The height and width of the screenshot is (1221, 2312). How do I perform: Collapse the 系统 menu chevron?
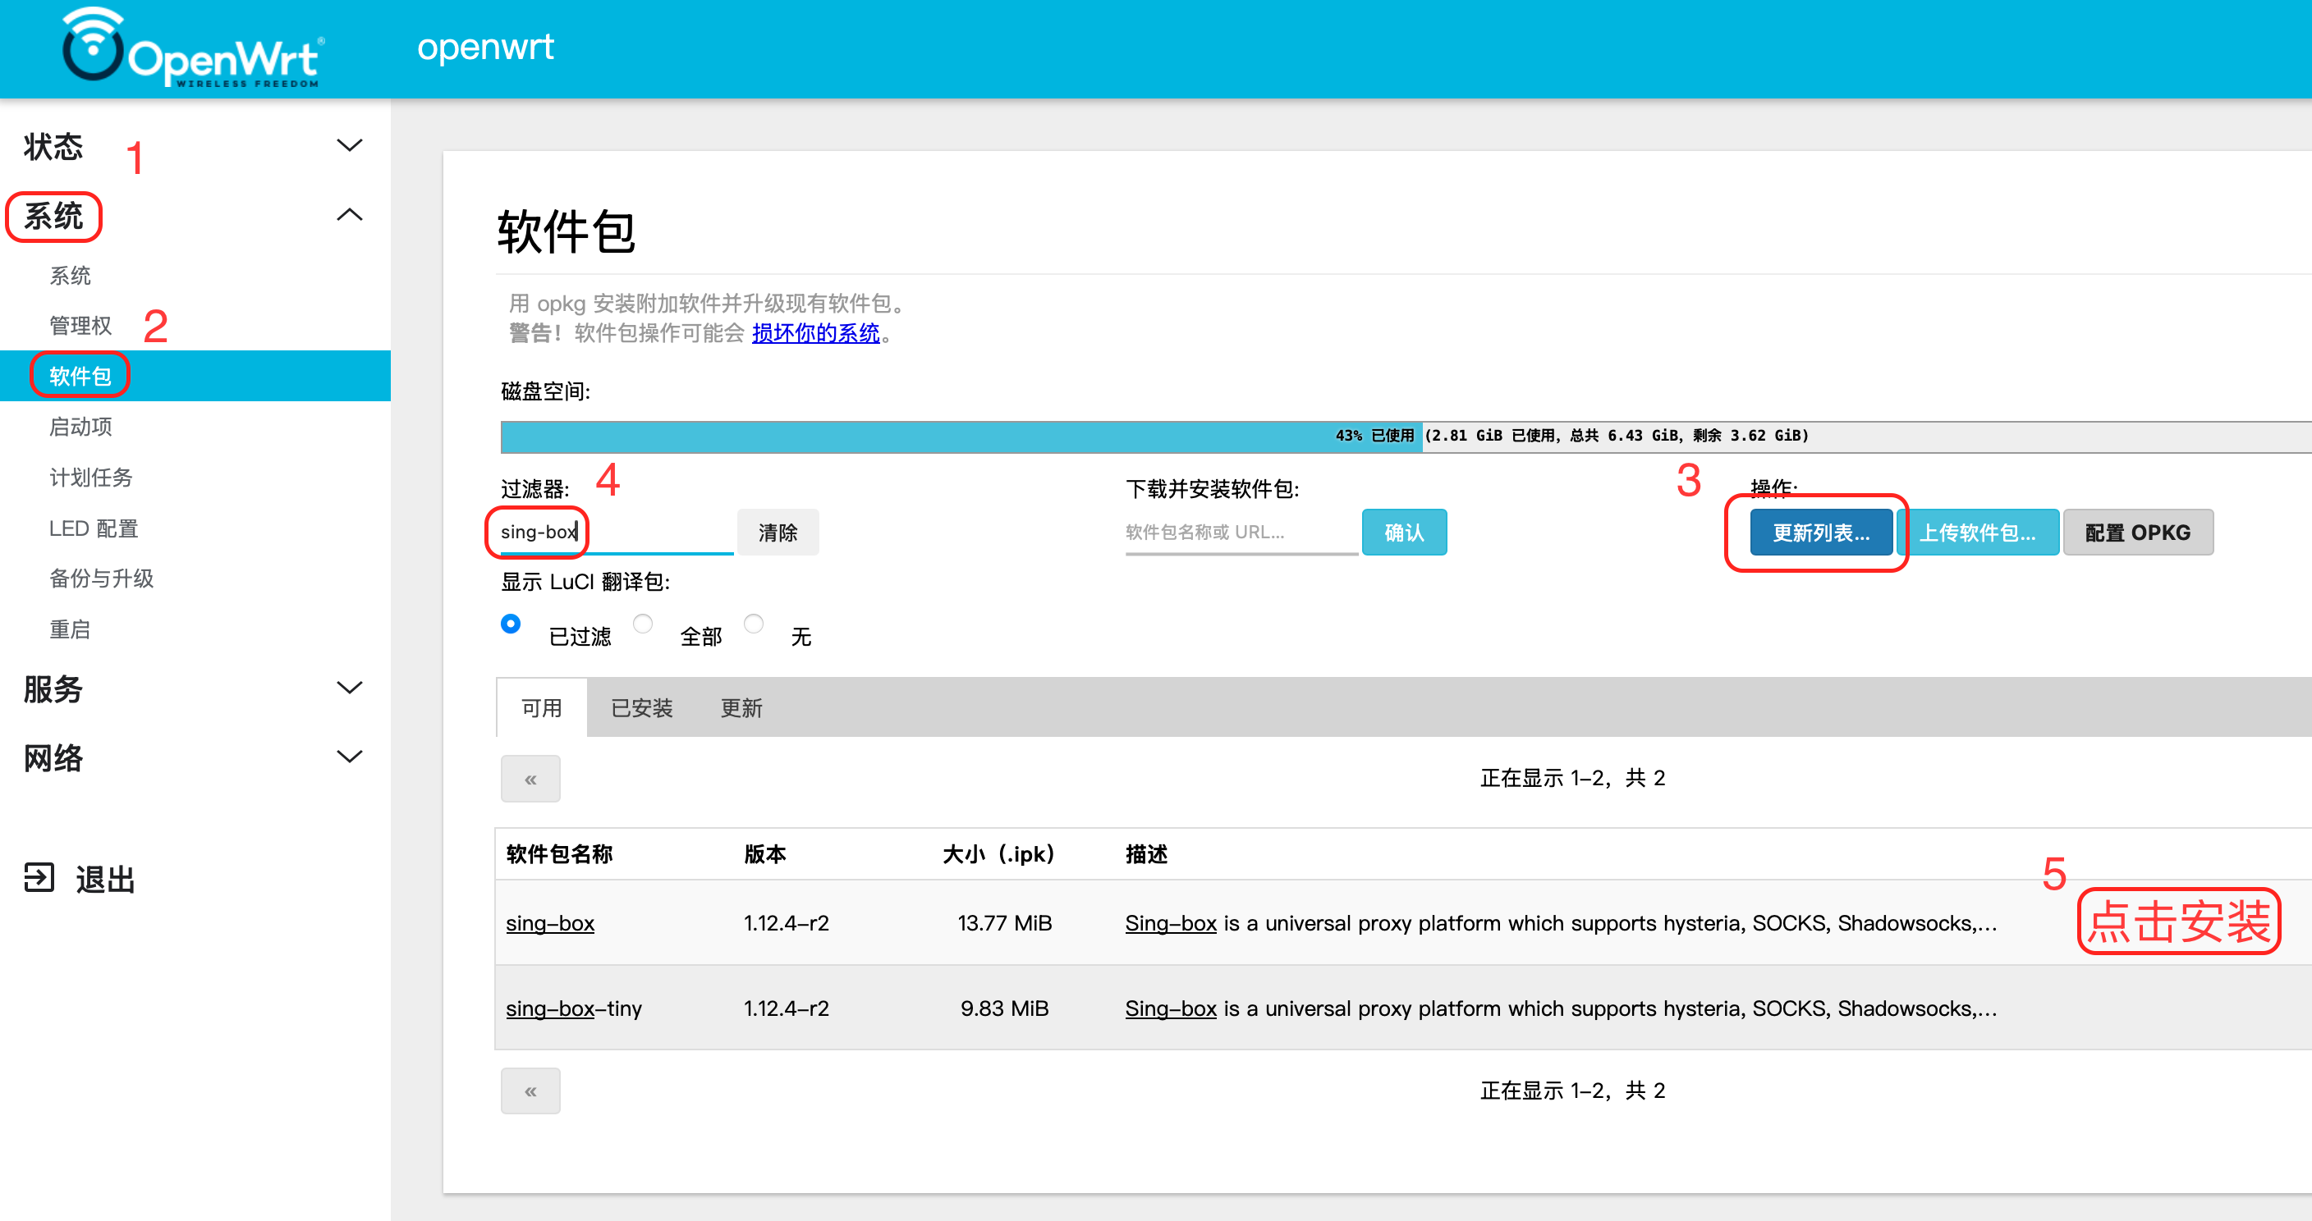pos(349,215)
